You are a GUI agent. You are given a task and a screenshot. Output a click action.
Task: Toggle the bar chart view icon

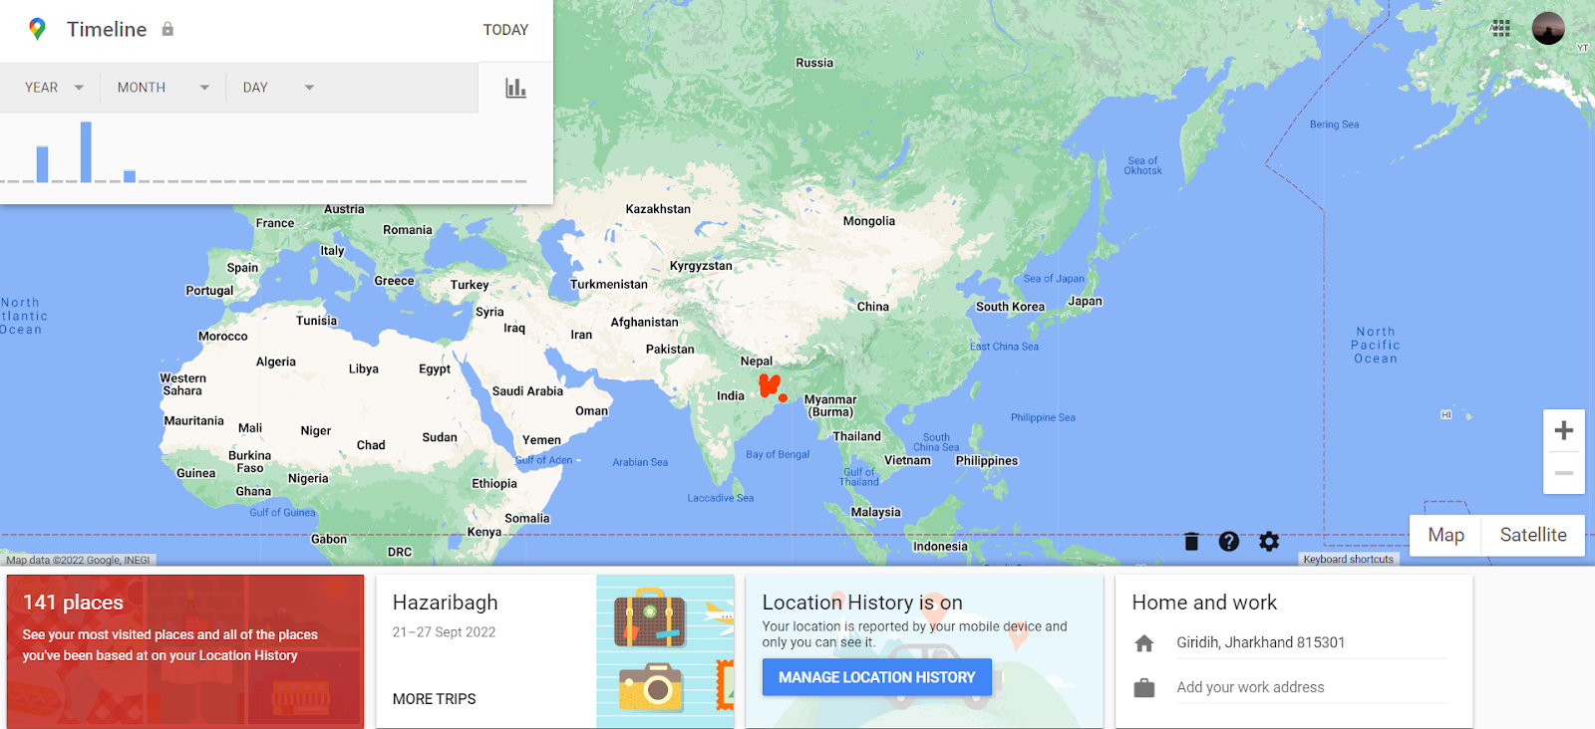[x=515, y=88]
